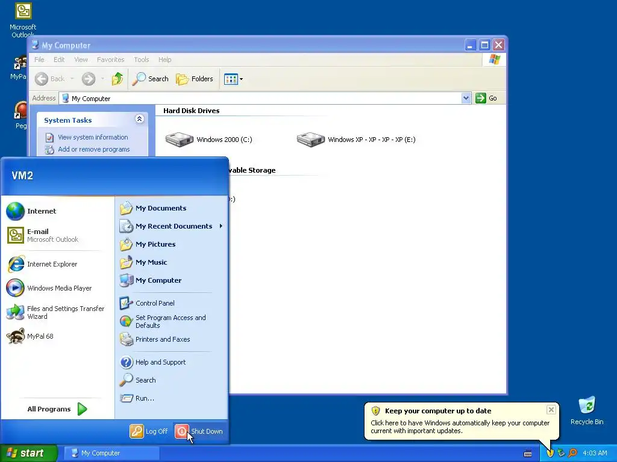Click the Shut Down button
Viewport: 617px width, 462px height.
point(199,431)
